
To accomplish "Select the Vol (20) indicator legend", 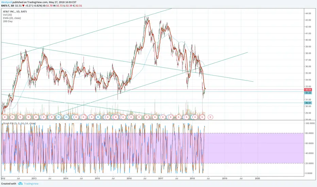I will [x=7, y=15].
